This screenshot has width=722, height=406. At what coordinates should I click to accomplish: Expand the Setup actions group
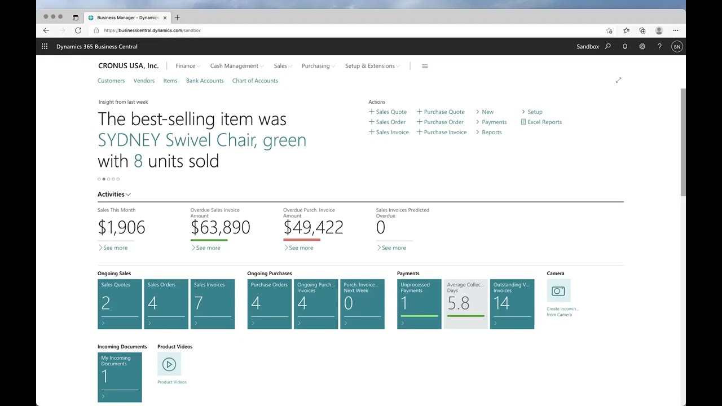532,112
